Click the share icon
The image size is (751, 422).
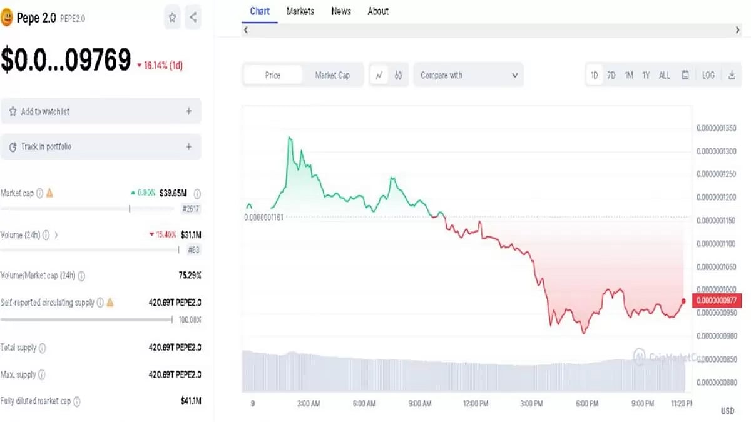click(x=193, y=18)
